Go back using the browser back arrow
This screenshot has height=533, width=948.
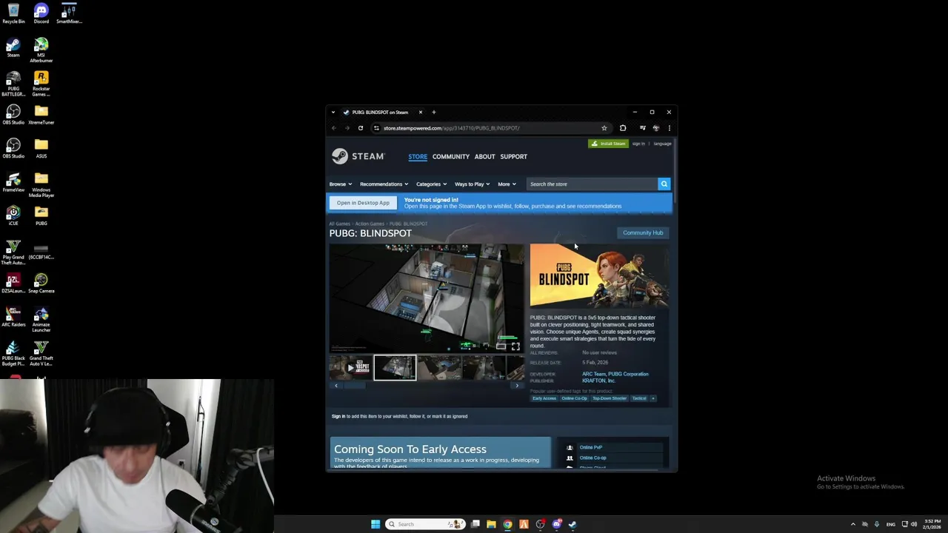pyautogui.click(x=334, y=128)
